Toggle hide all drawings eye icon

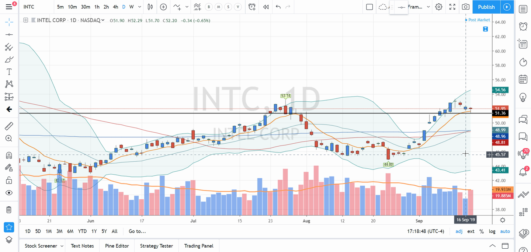9,193
